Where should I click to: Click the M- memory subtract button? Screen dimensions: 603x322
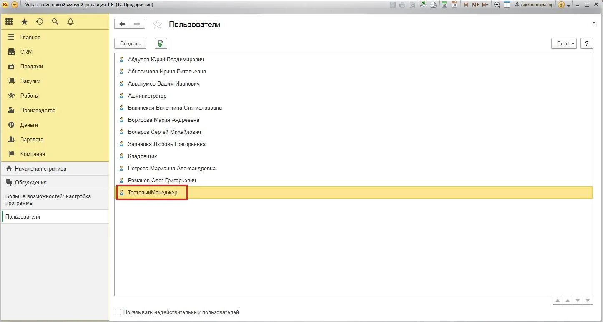(x=485, y=5)
